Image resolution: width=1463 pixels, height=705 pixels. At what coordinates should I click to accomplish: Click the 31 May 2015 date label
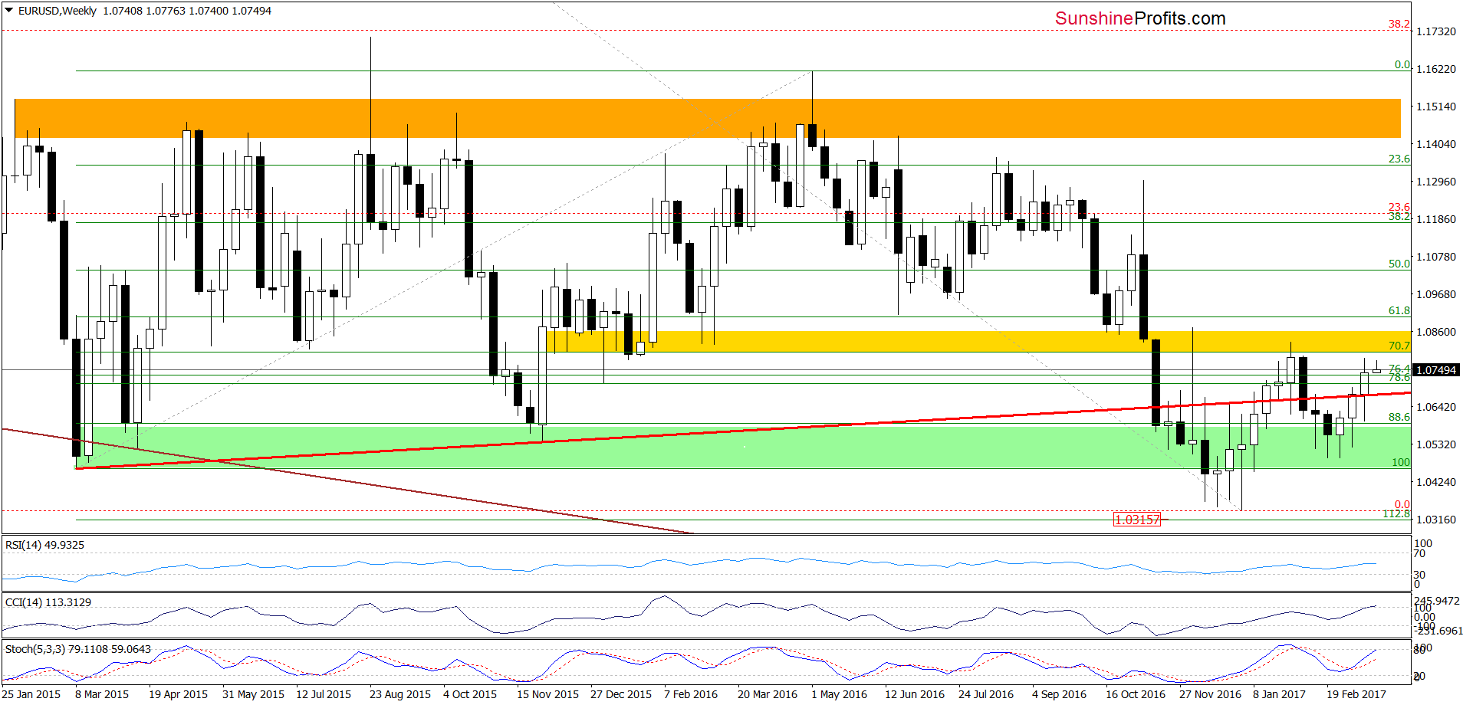click(253, 694)
